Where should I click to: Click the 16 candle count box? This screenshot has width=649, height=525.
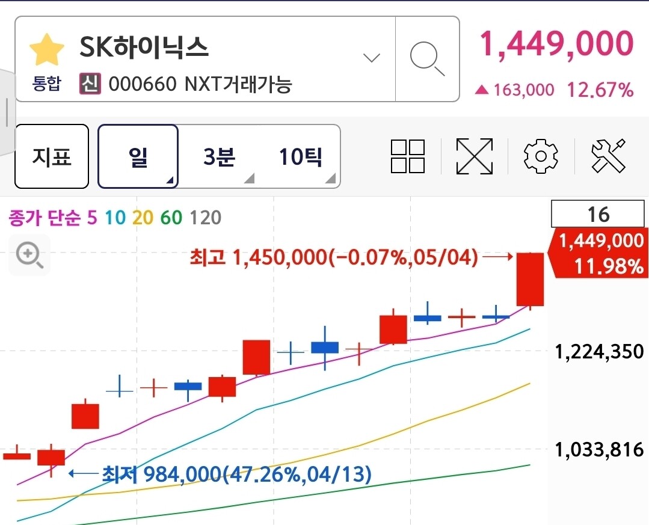click(598, 214)
